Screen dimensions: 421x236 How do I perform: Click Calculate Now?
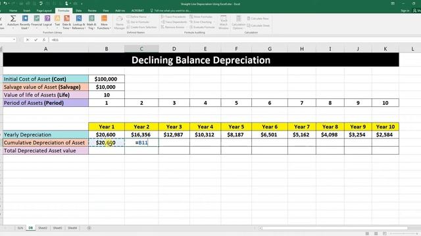[258, 18]
